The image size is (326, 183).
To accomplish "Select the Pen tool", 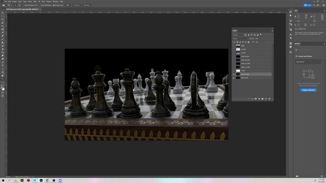I will 3,62.
